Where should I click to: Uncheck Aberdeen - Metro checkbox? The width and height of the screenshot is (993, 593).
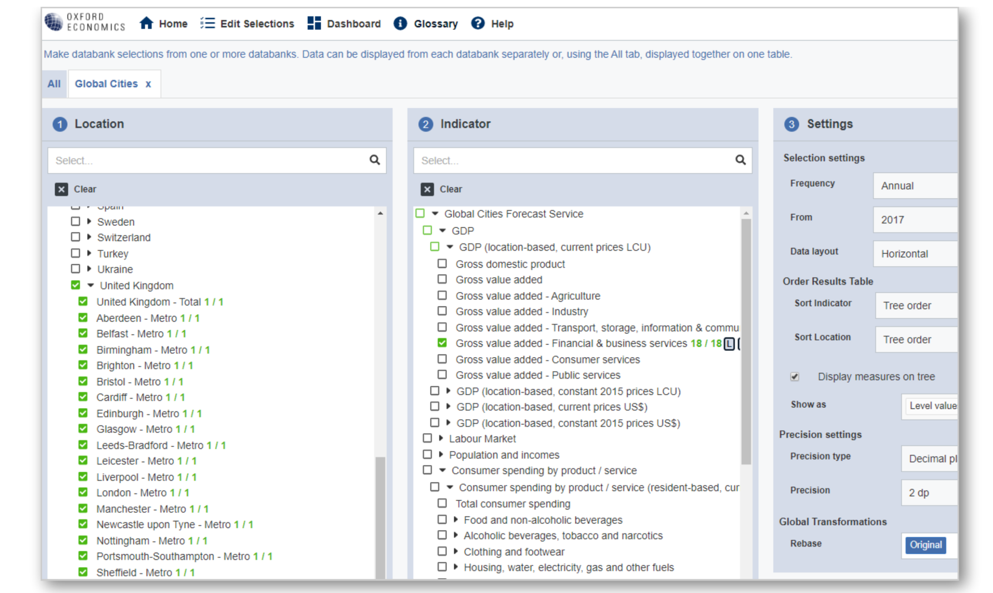[x=83, y=317]
